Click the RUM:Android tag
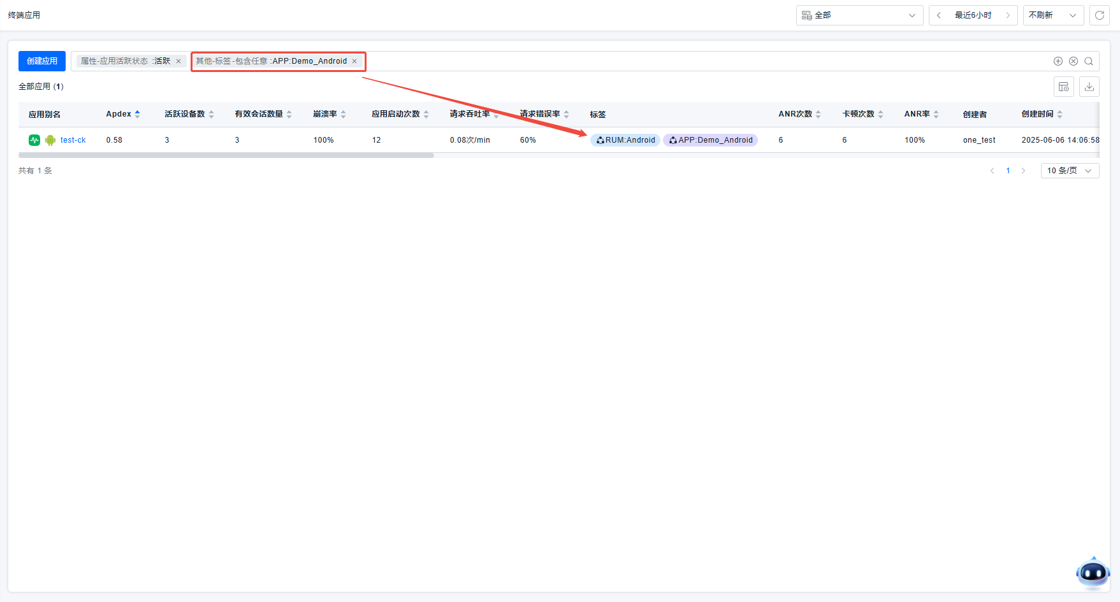 [x=625, y=140]
